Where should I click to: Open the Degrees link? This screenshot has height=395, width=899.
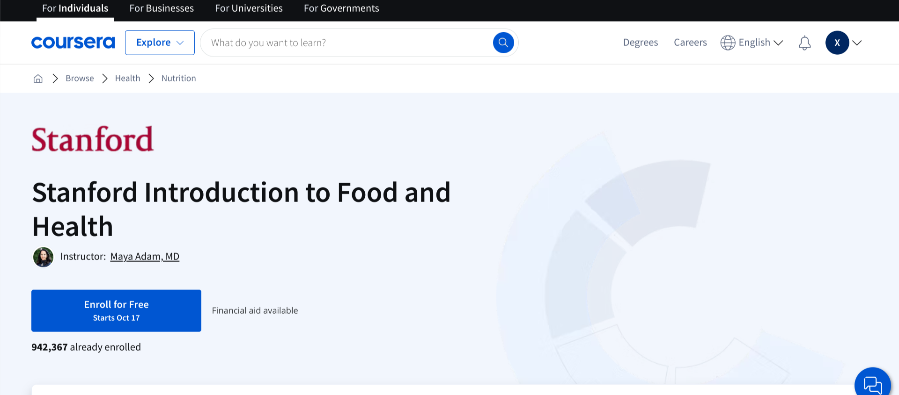point(640,43)
